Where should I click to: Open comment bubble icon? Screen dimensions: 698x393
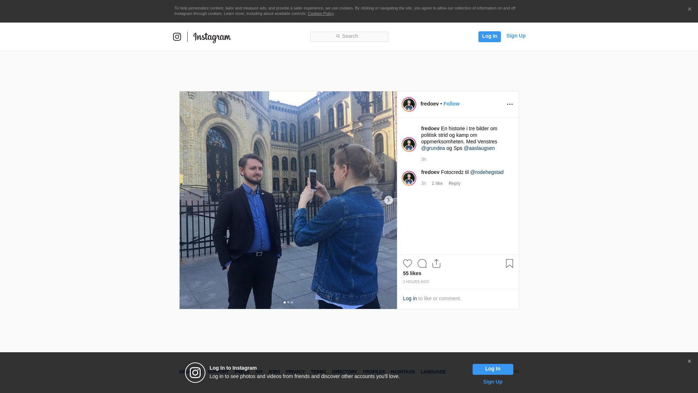tap(422, 263)
